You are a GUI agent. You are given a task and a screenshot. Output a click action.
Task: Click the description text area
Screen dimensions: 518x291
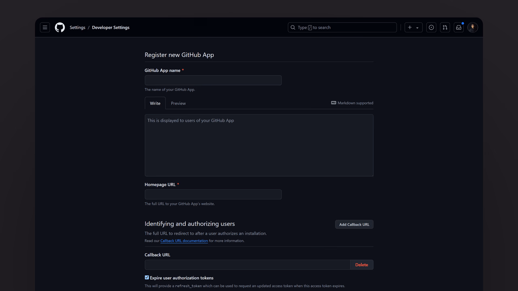coord(259,145)
